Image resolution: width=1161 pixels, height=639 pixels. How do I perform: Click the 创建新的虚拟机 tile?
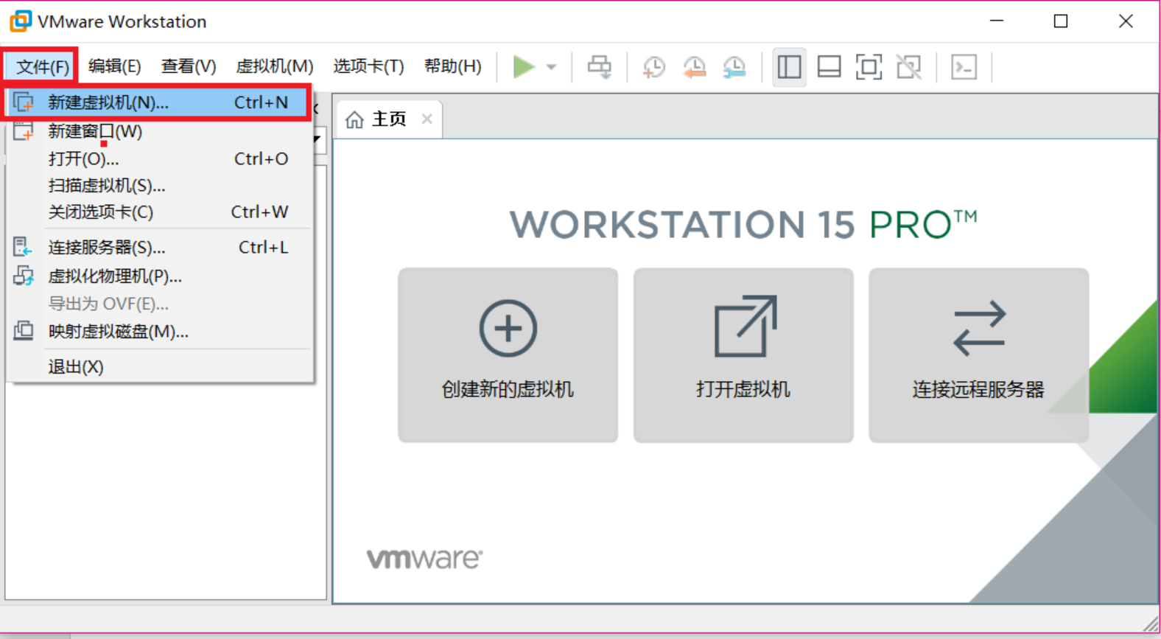(508, 355)
